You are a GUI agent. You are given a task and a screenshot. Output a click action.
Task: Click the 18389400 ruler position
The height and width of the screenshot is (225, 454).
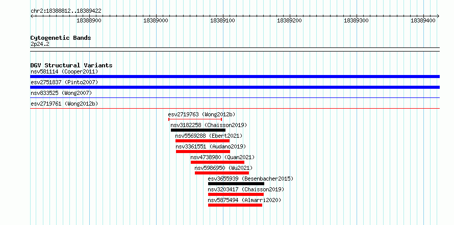(x=423, y=20)
